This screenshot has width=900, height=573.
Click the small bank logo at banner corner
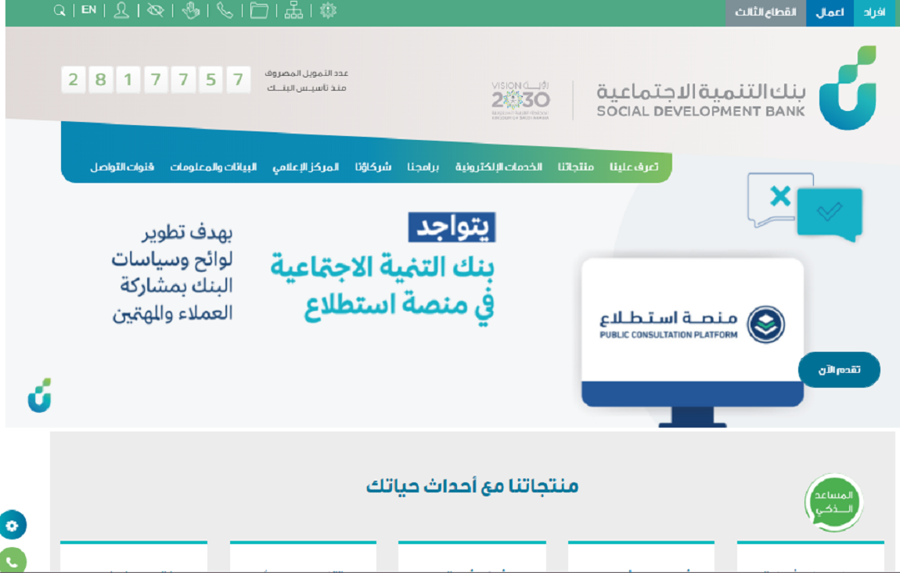point(40,396)
